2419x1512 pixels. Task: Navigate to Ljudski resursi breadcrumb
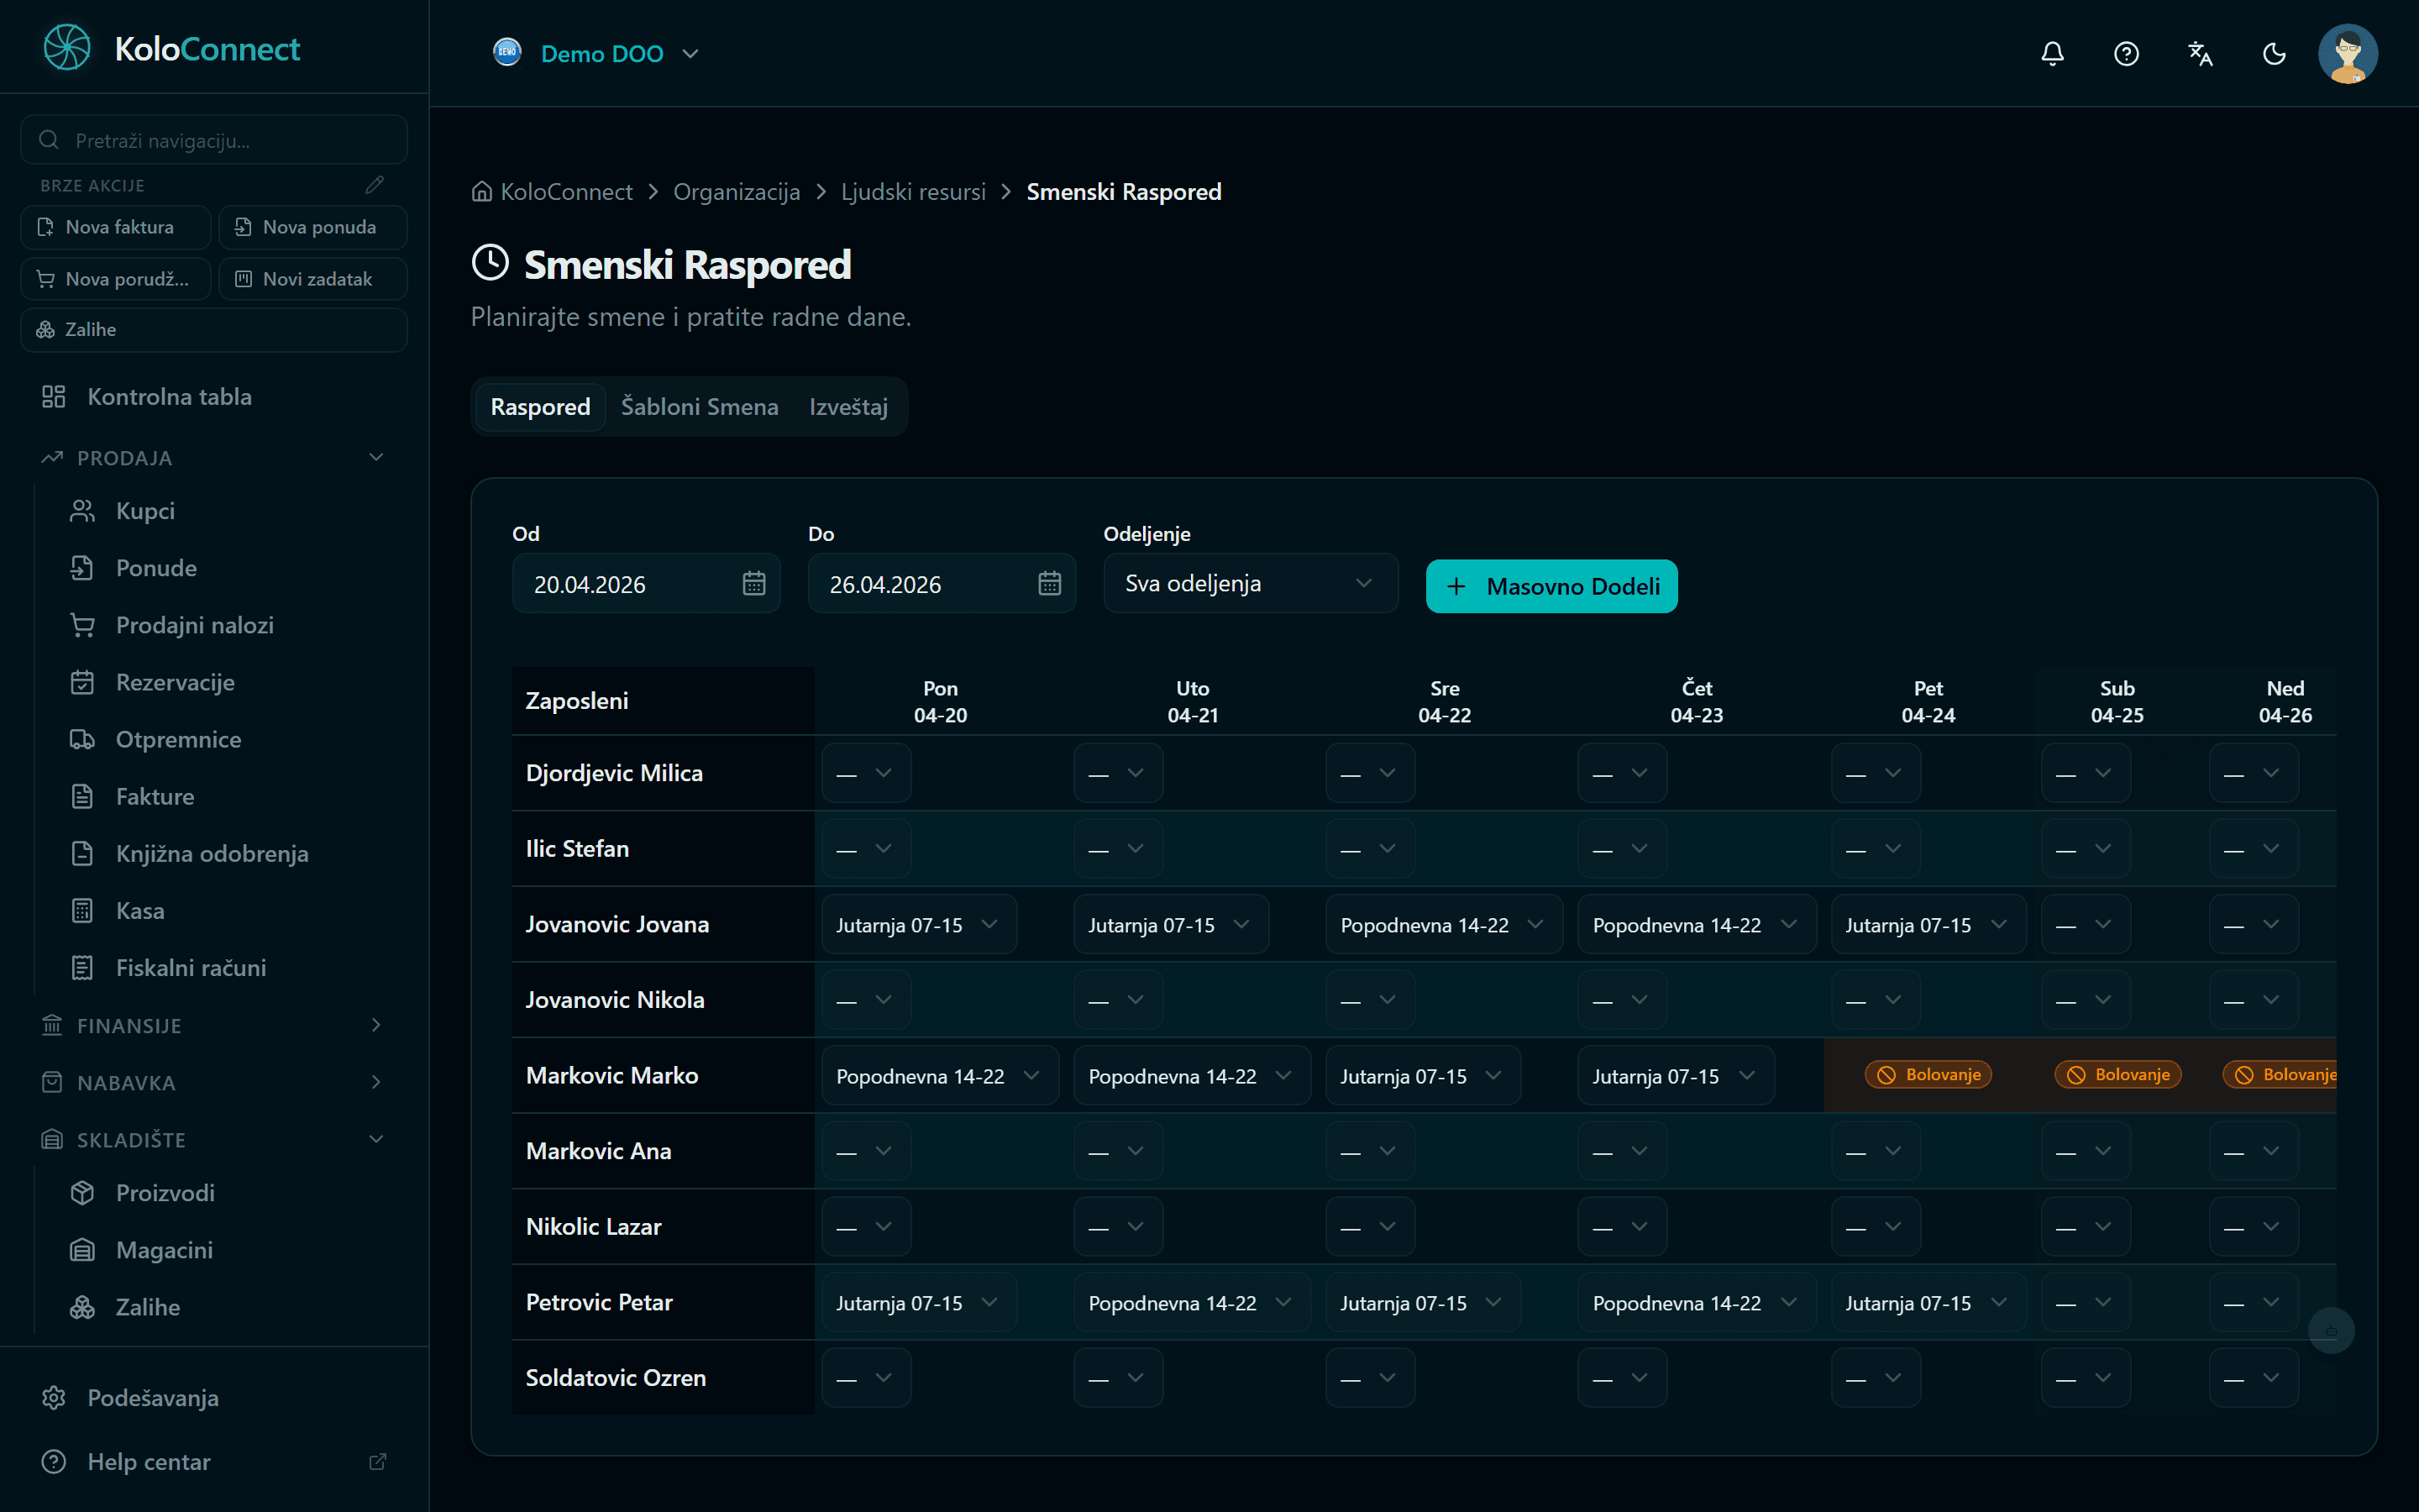[x=914, y=192]
